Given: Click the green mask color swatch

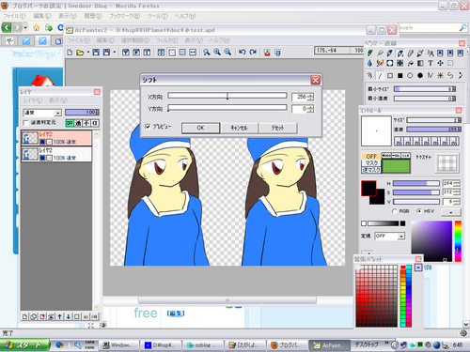Looking at the screenshot, I should point(396,166).
